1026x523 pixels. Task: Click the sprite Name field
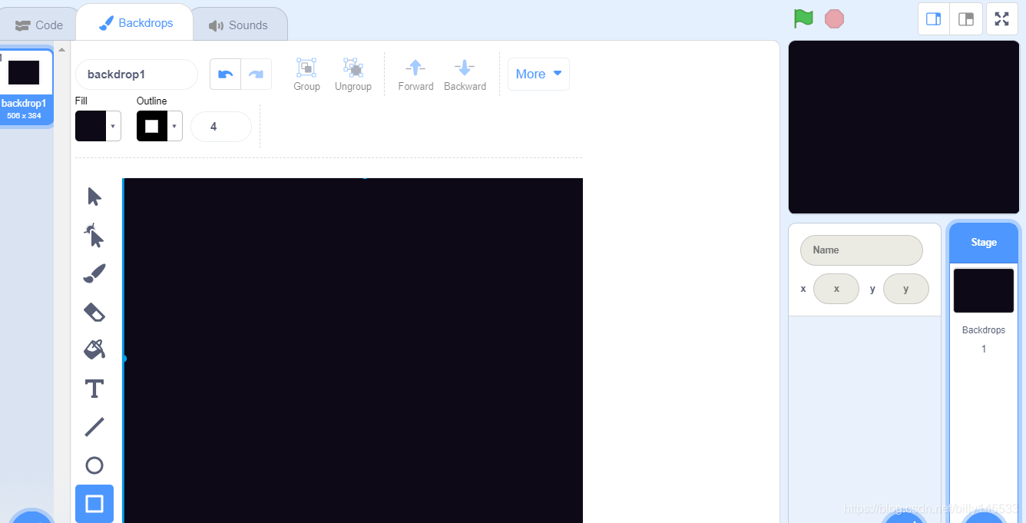coord(861,250)
